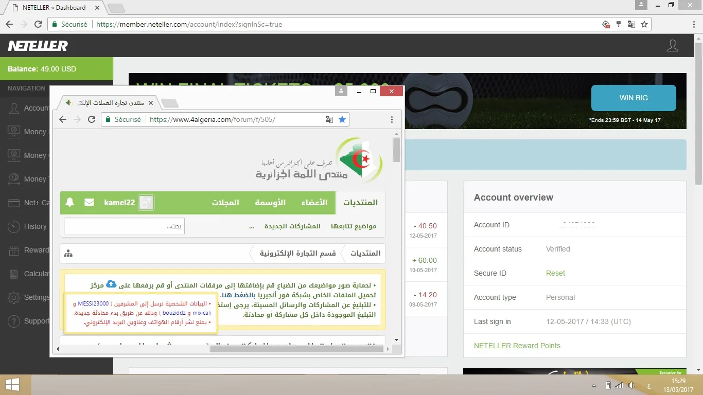This screenshot has width=703, height=395.
Task: Click the blue bookmark star in 4algeria window
Action: 342,119
